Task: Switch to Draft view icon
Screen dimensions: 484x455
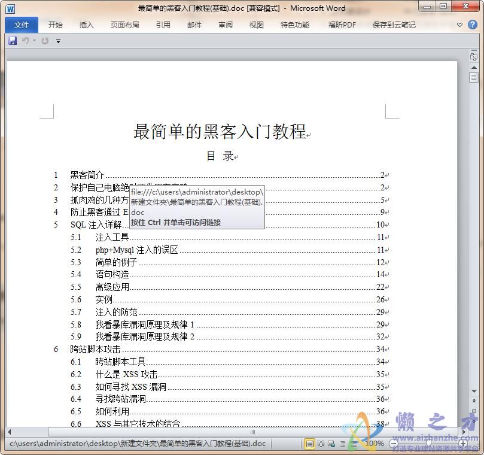Action: click(354, 444)
